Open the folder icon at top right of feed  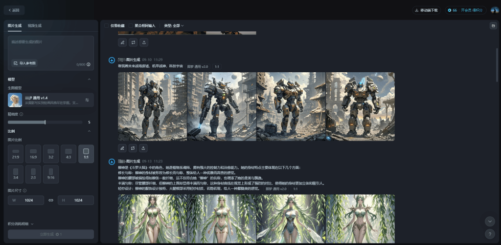pyautogui.click(x=493, y=25)
